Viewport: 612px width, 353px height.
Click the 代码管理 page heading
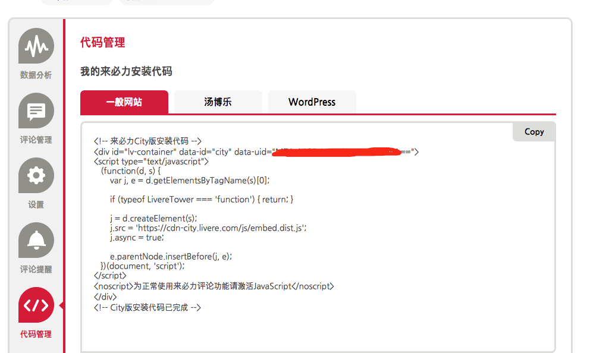pos(103,42)
